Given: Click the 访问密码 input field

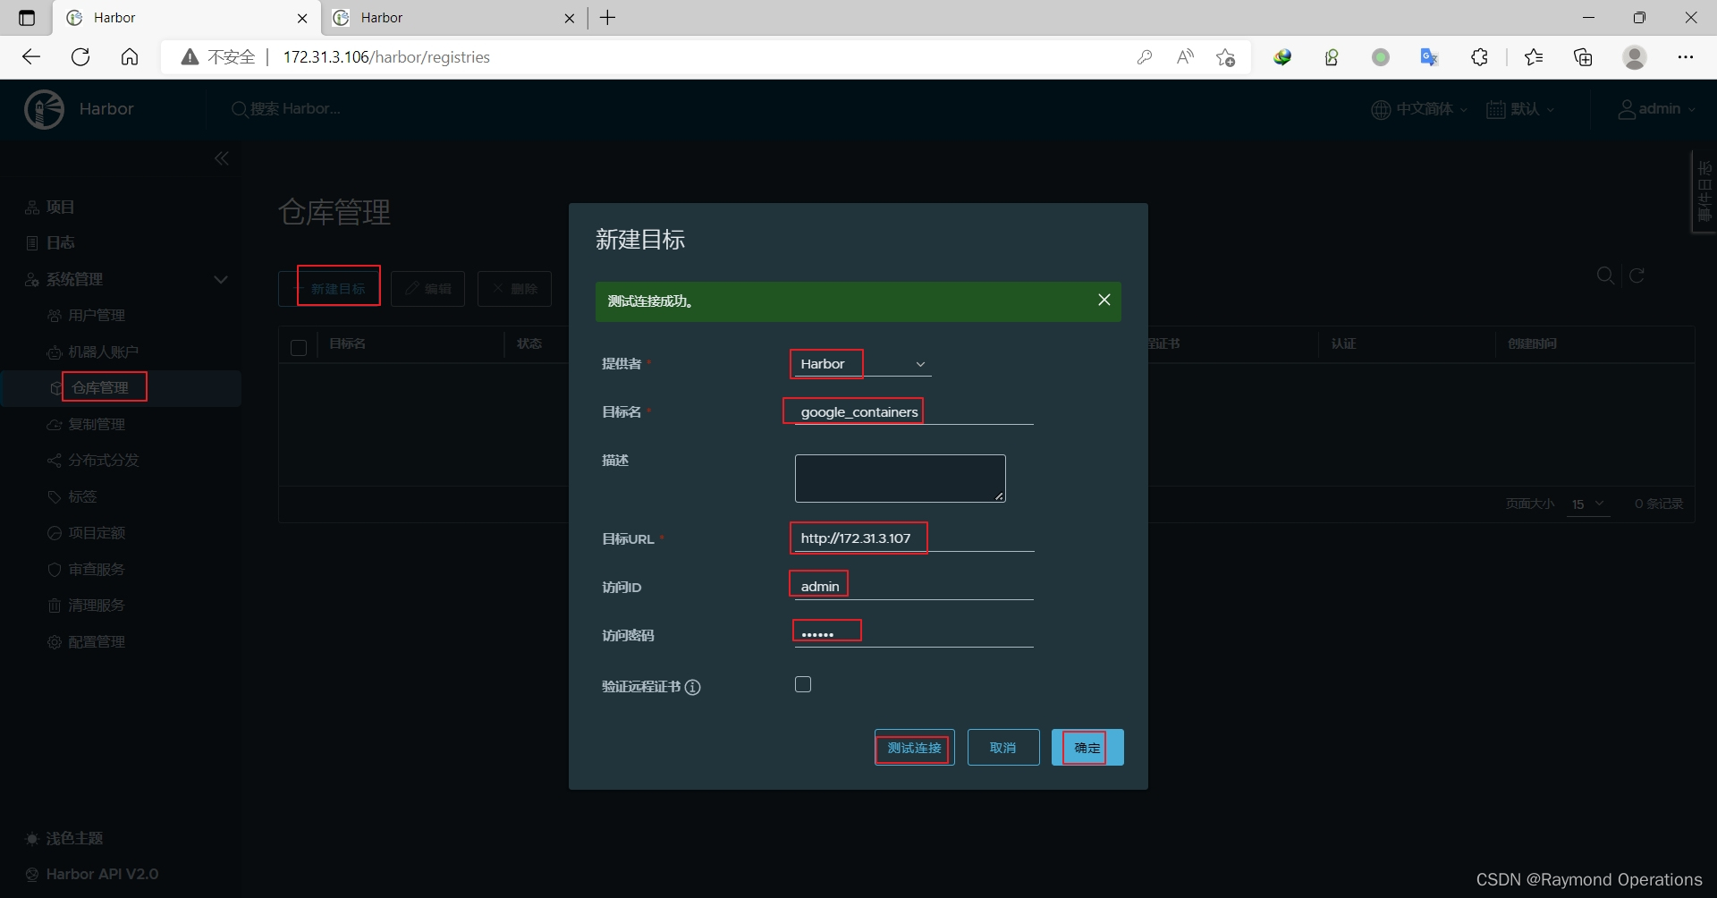Looking at the screenshot, I should pos(914,634).
